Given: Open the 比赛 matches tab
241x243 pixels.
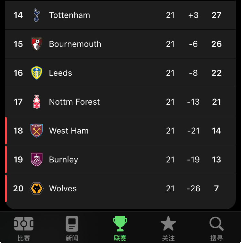Looking at the screenshot, I should (24, 229).
